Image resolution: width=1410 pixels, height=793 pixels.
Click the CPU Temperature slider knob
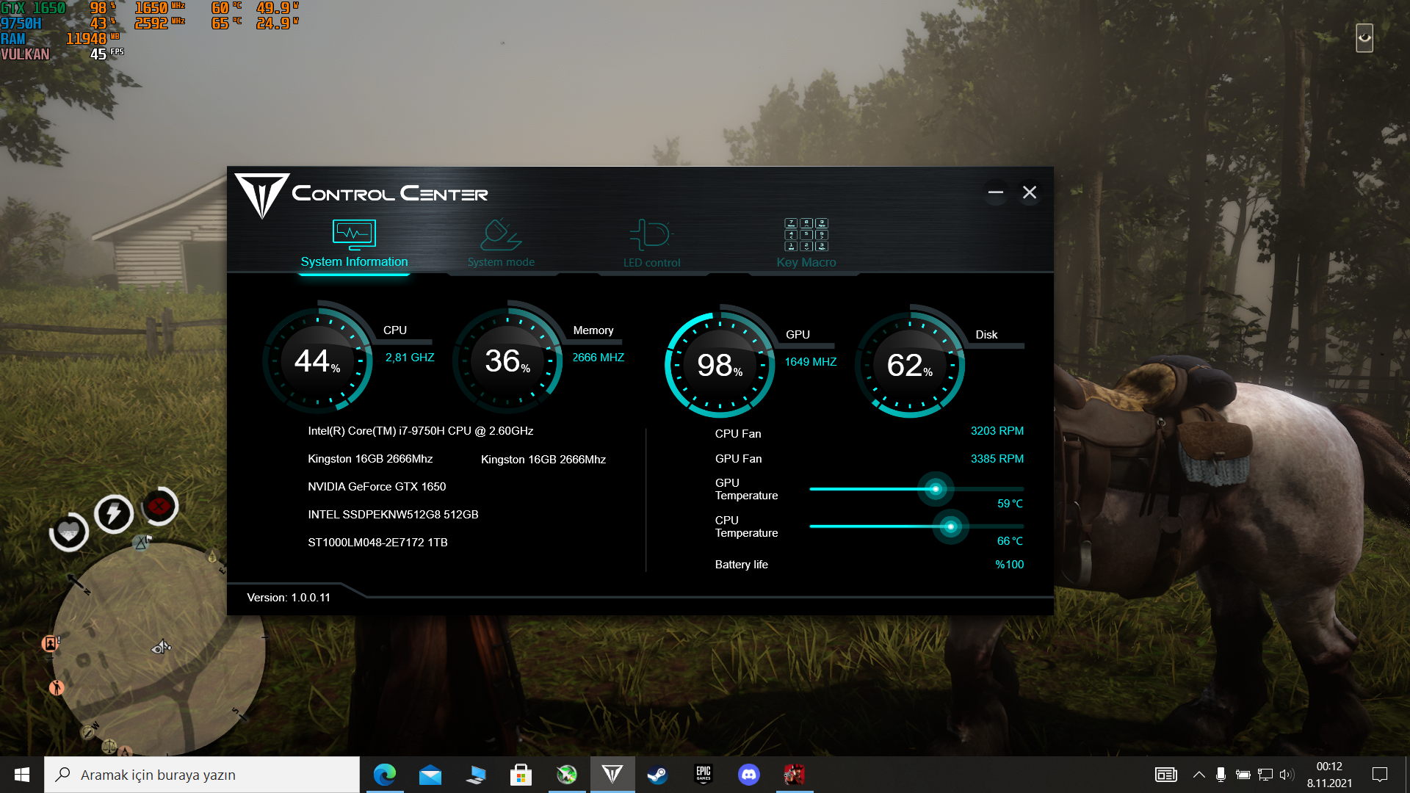[x=950, y=526]
